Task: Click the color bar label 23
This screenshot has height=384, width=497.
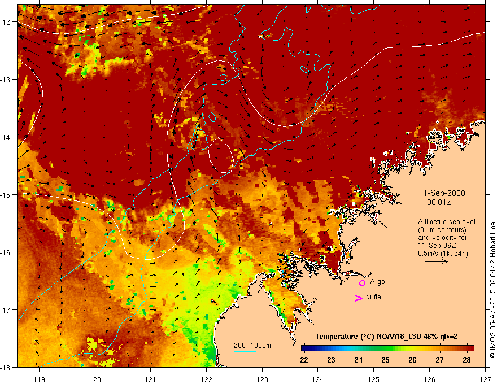Action: pyautogui.click(x=331, y=360)
